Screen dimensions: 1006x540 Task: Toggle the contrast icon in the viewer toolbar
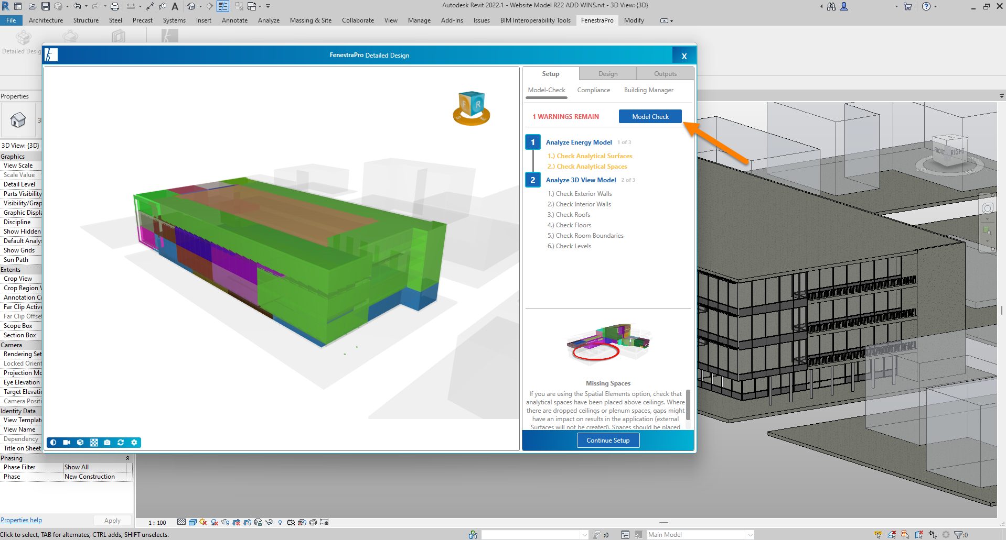tap(53, 443)
